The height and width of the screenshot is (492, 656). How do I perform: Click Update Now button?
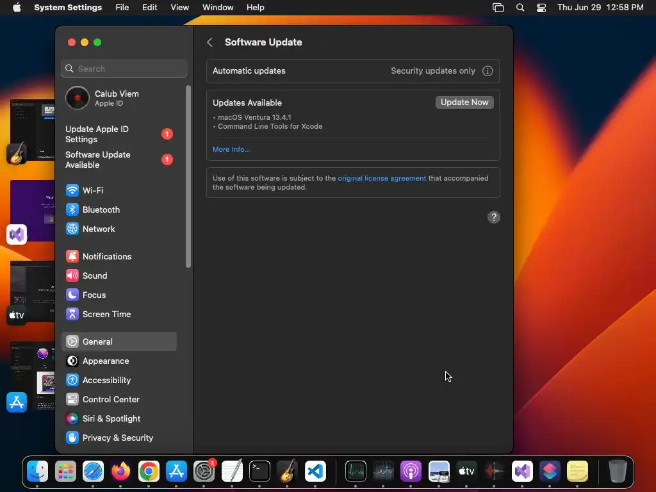click(x=464, y=102)
